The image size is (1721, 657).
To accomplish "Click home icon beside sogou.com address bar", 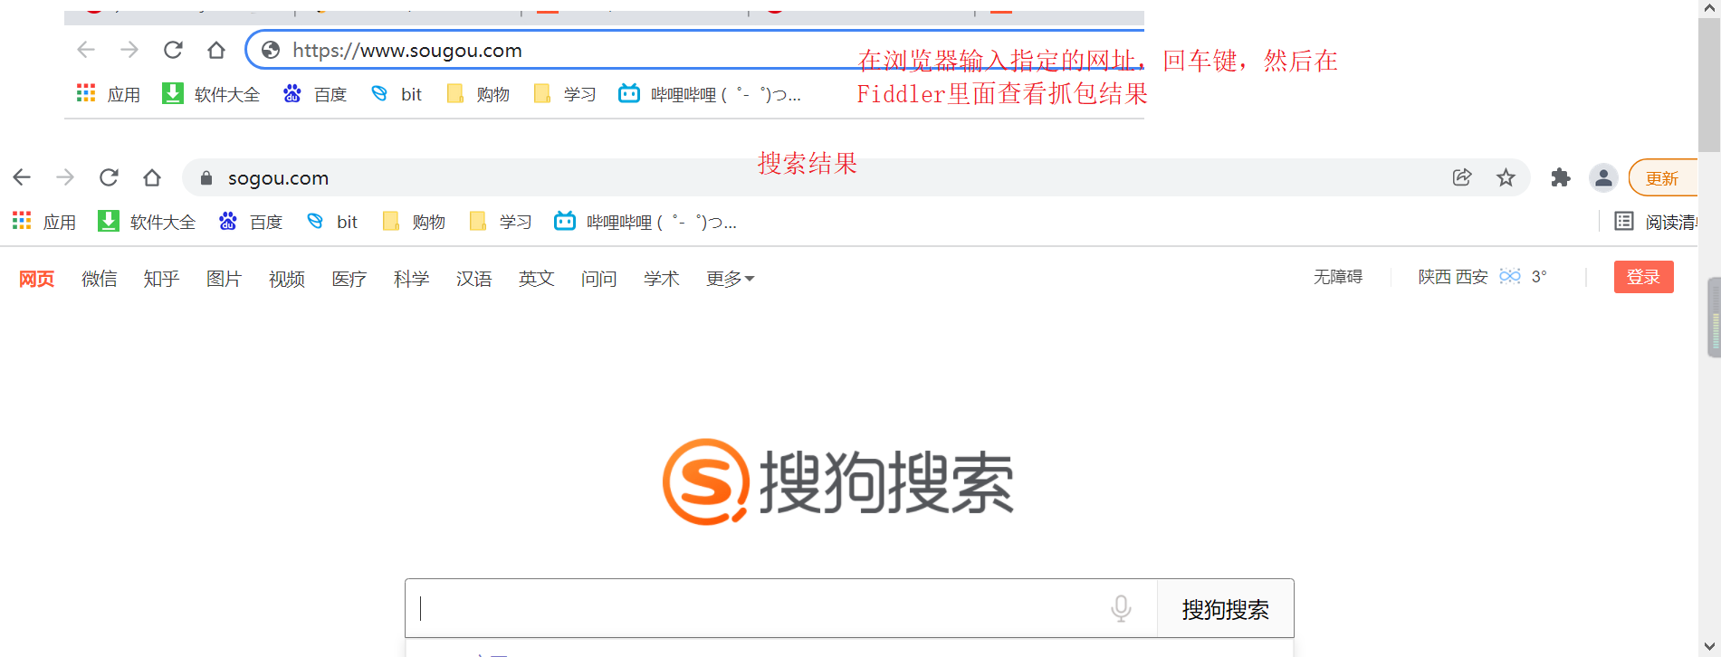I will pyautogui.click(x=152, y=177).
